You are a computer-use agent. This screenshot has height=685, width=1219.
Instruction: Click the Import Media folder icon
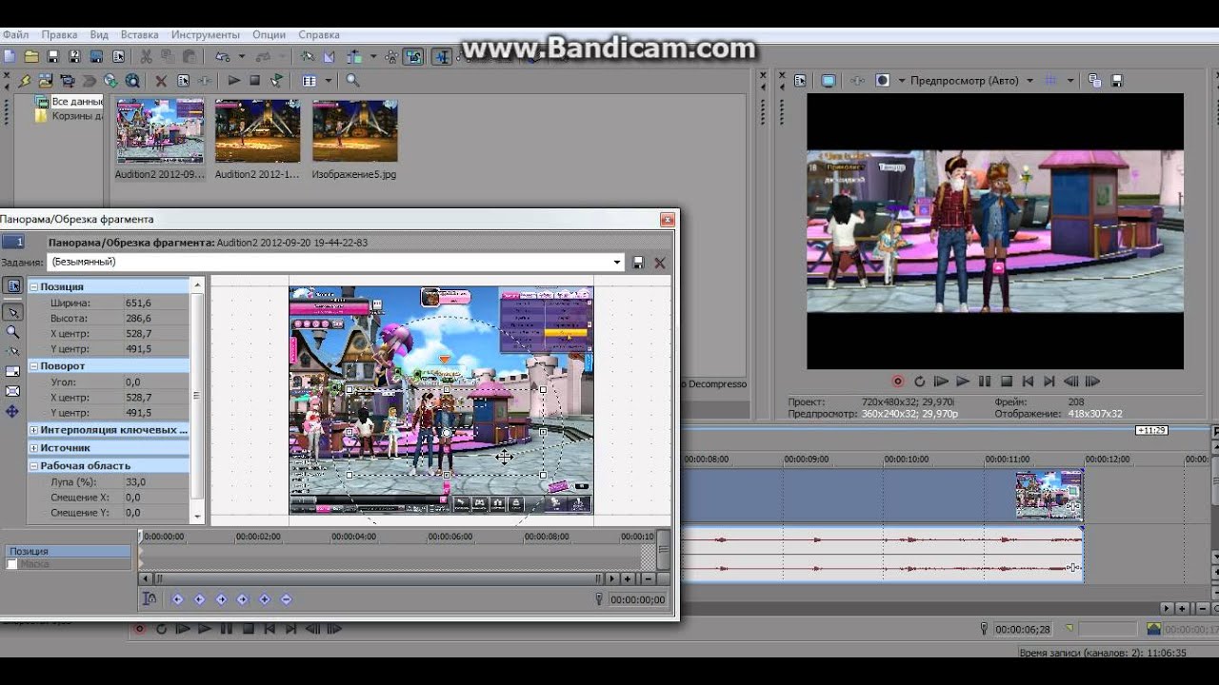(x=45, y=81)
